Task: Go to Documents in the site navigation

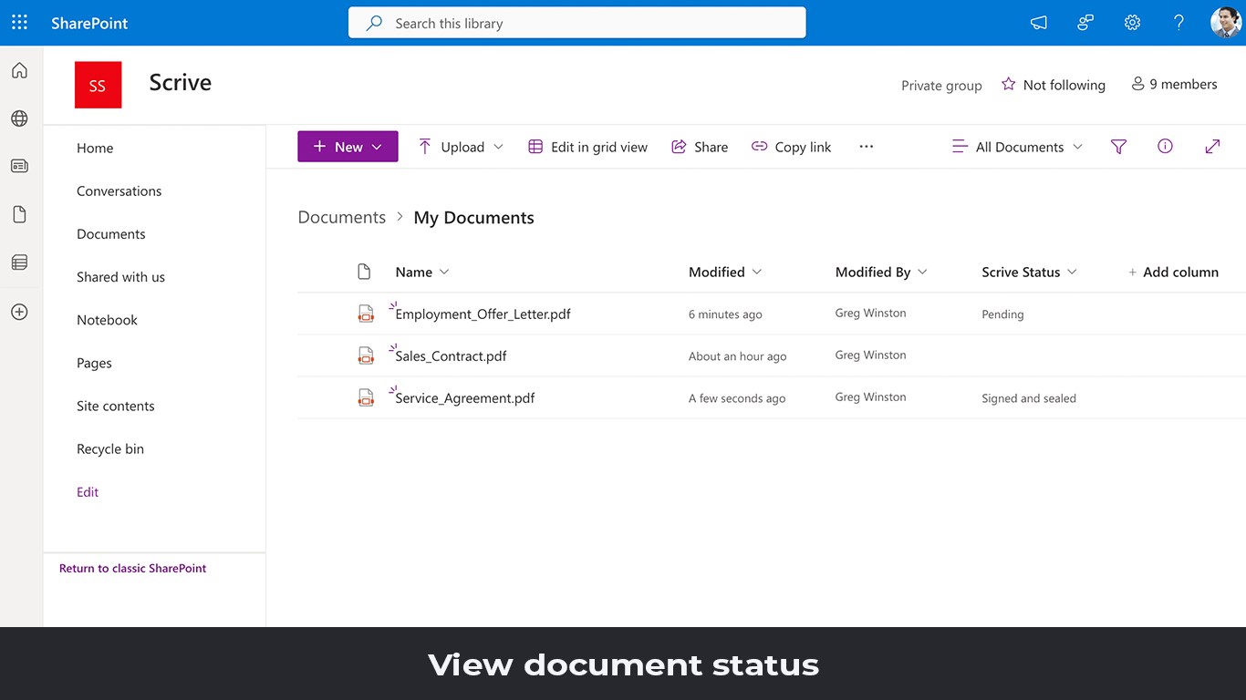Action: tap(111, 233)
